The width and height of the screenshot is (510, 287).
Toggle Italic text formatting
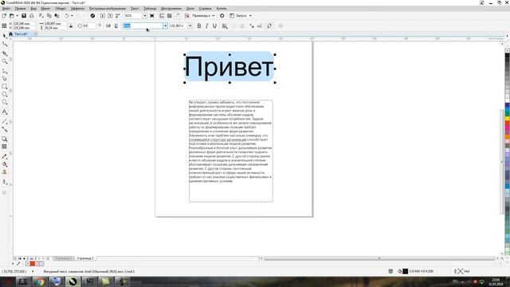pos(207,26)
